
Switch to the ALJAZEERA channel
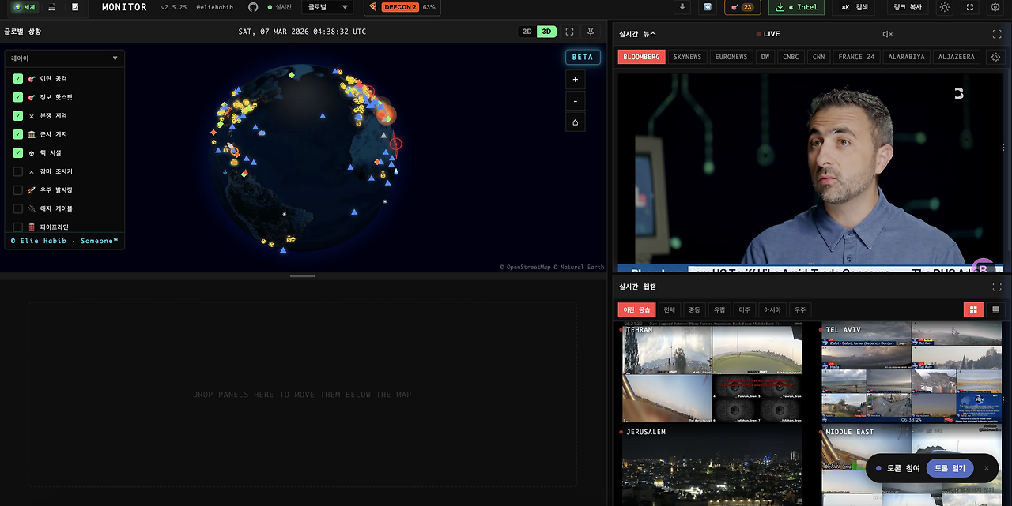click(957, 57)
